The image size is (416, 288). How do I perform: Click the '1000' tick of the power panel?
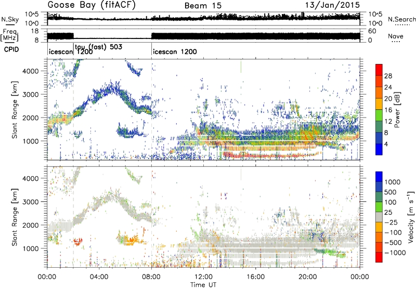(31, 141)
